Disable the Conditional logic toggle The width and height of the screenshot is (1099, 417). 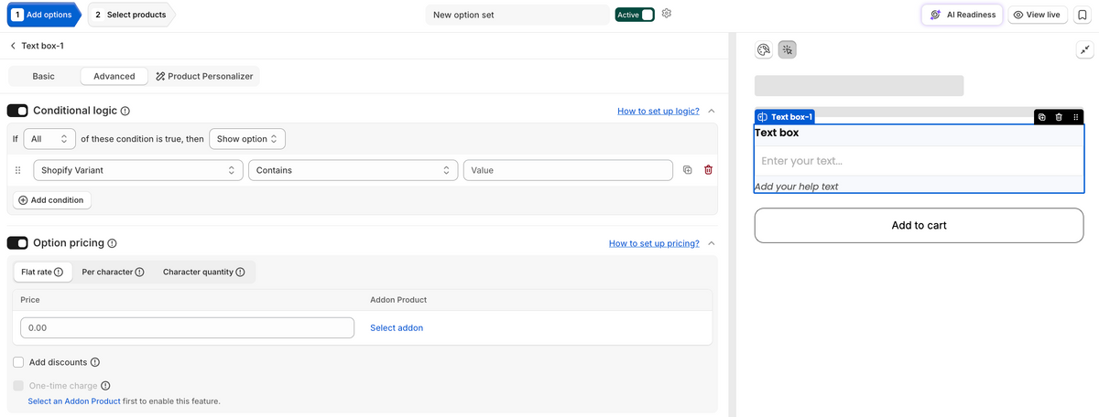point(17,111)
